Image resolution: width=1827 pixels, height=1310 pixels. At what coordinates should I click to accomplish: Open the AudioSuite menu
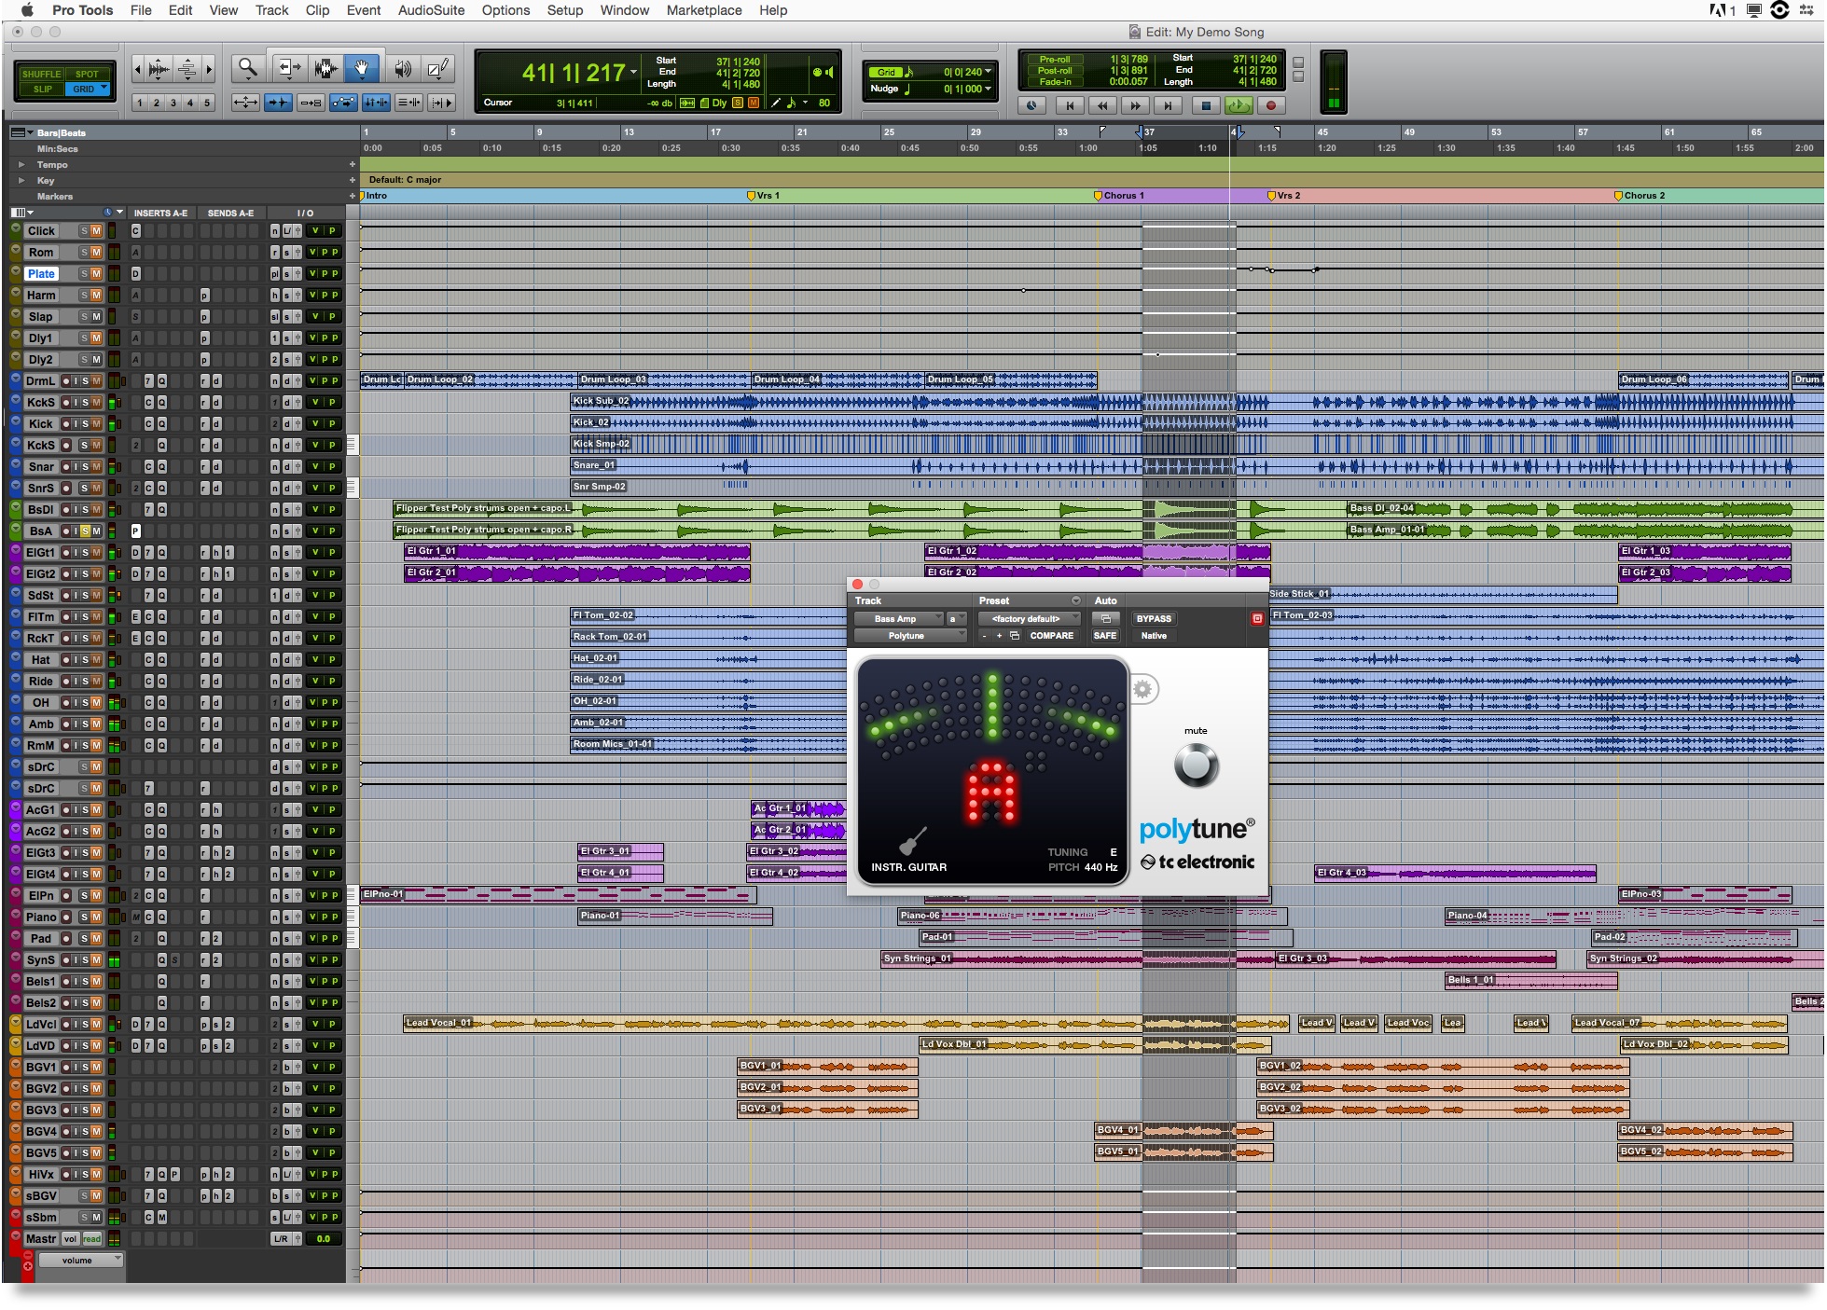click(431, 10)
